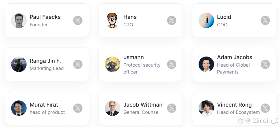The height and width of the screenshot is (127, 280).
Task: Open usmann's X profile icon
Action: coord(171,64)
